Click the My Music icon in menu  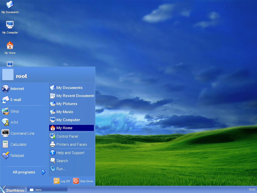pyautogui.click(x=53, y=112)
